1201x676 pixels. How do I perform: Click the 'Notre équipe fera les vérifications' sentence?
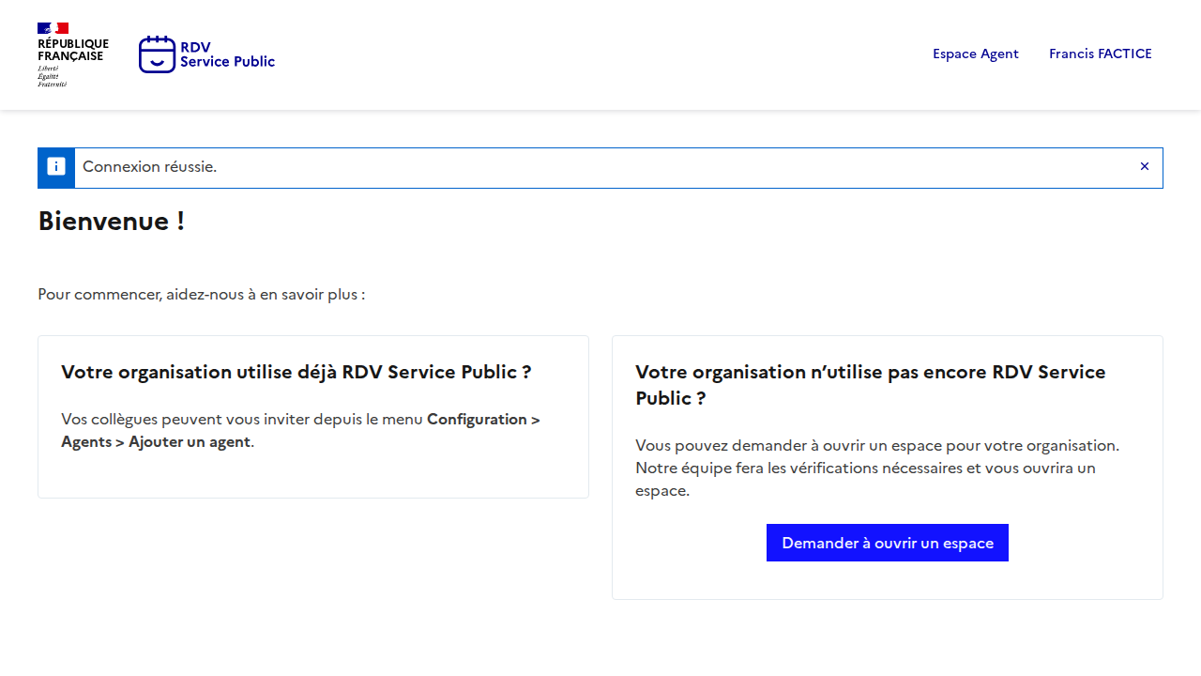point(863,469)
